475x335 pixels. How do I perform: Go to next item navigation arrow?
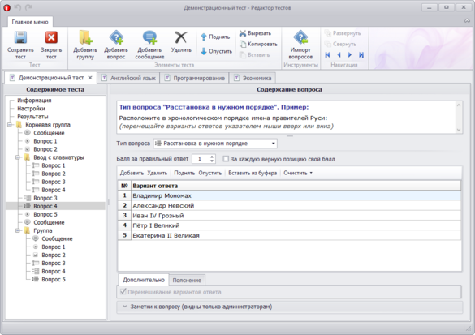(x=350, y=55)
